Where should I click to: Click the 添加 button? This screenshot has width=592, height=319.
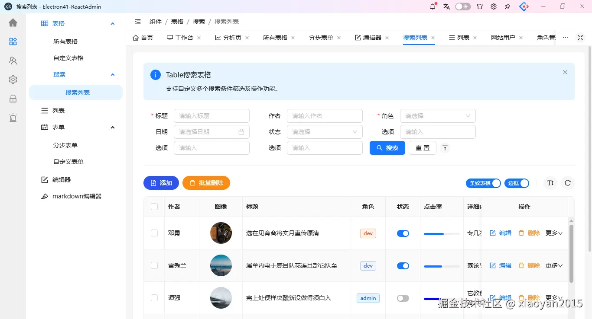tap(161, 183)
